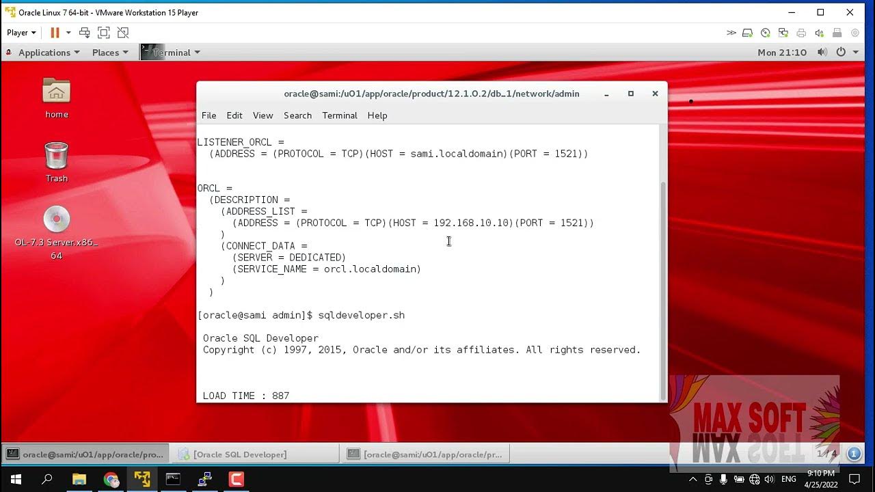This screenshot has height=492, width=875.
Task: Click the sqldeveloper.sh command text
Action: pos(362,315)
